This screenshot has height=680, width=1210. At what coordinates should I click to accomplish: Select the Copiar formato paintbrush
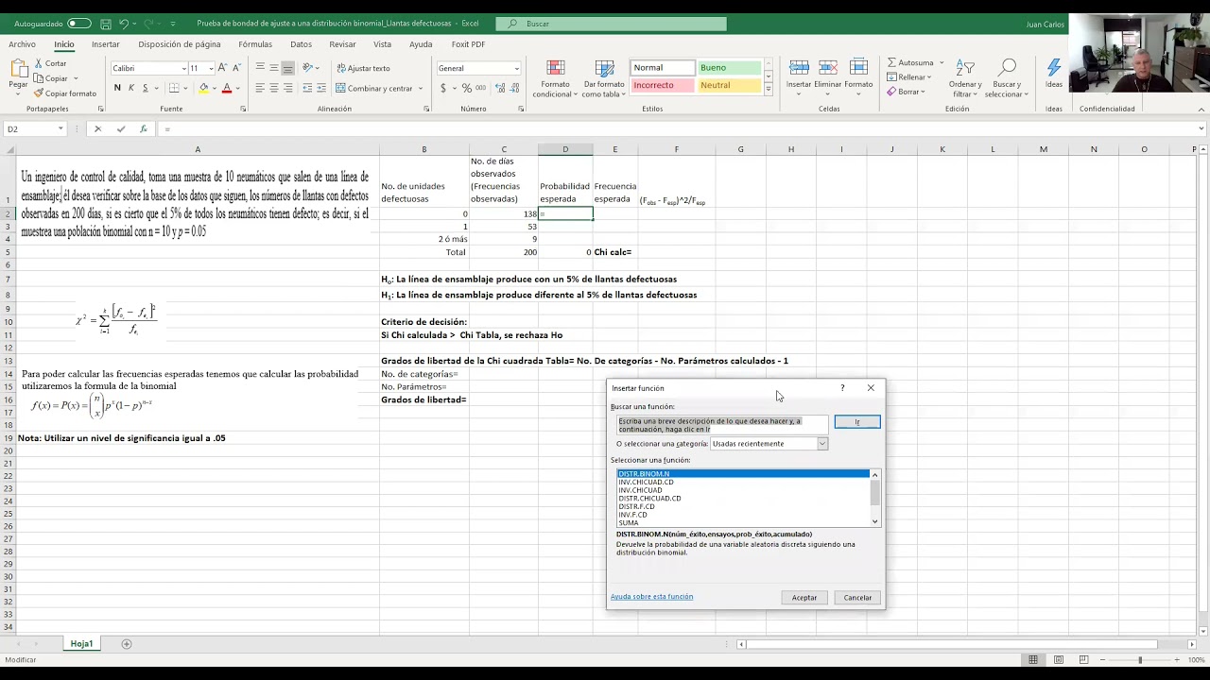pyautogui.click(x=39, y=93)
